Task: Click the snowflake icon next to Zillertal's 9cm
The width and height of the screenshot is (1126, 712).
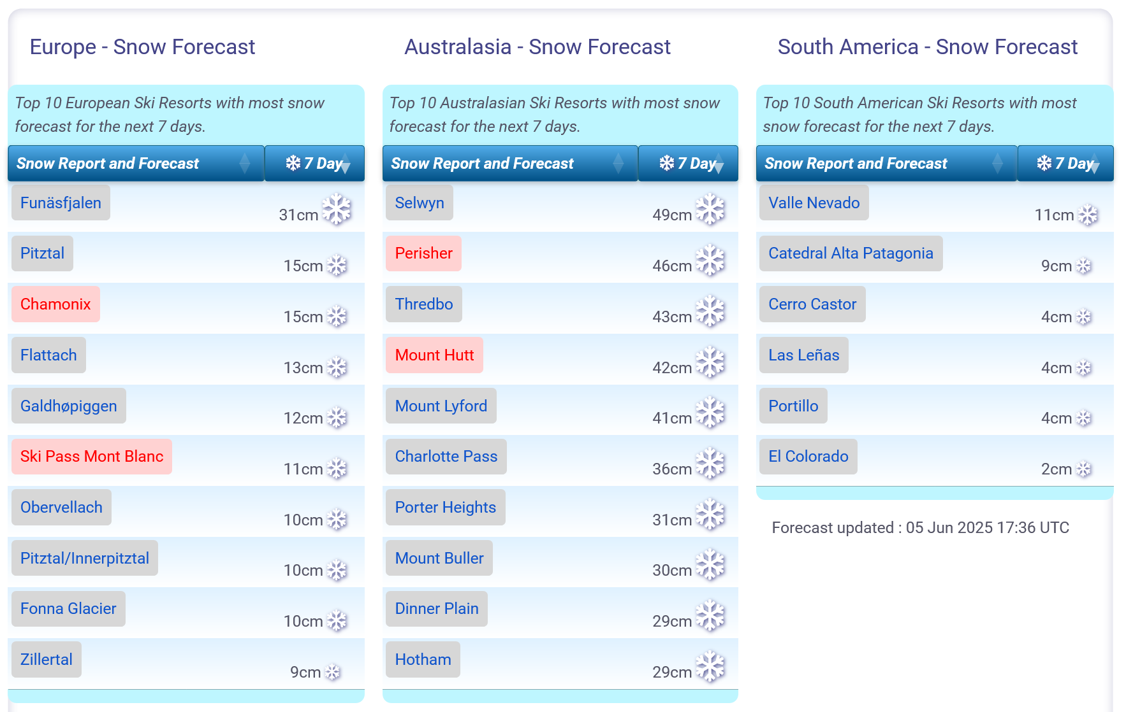Action: 333,672
